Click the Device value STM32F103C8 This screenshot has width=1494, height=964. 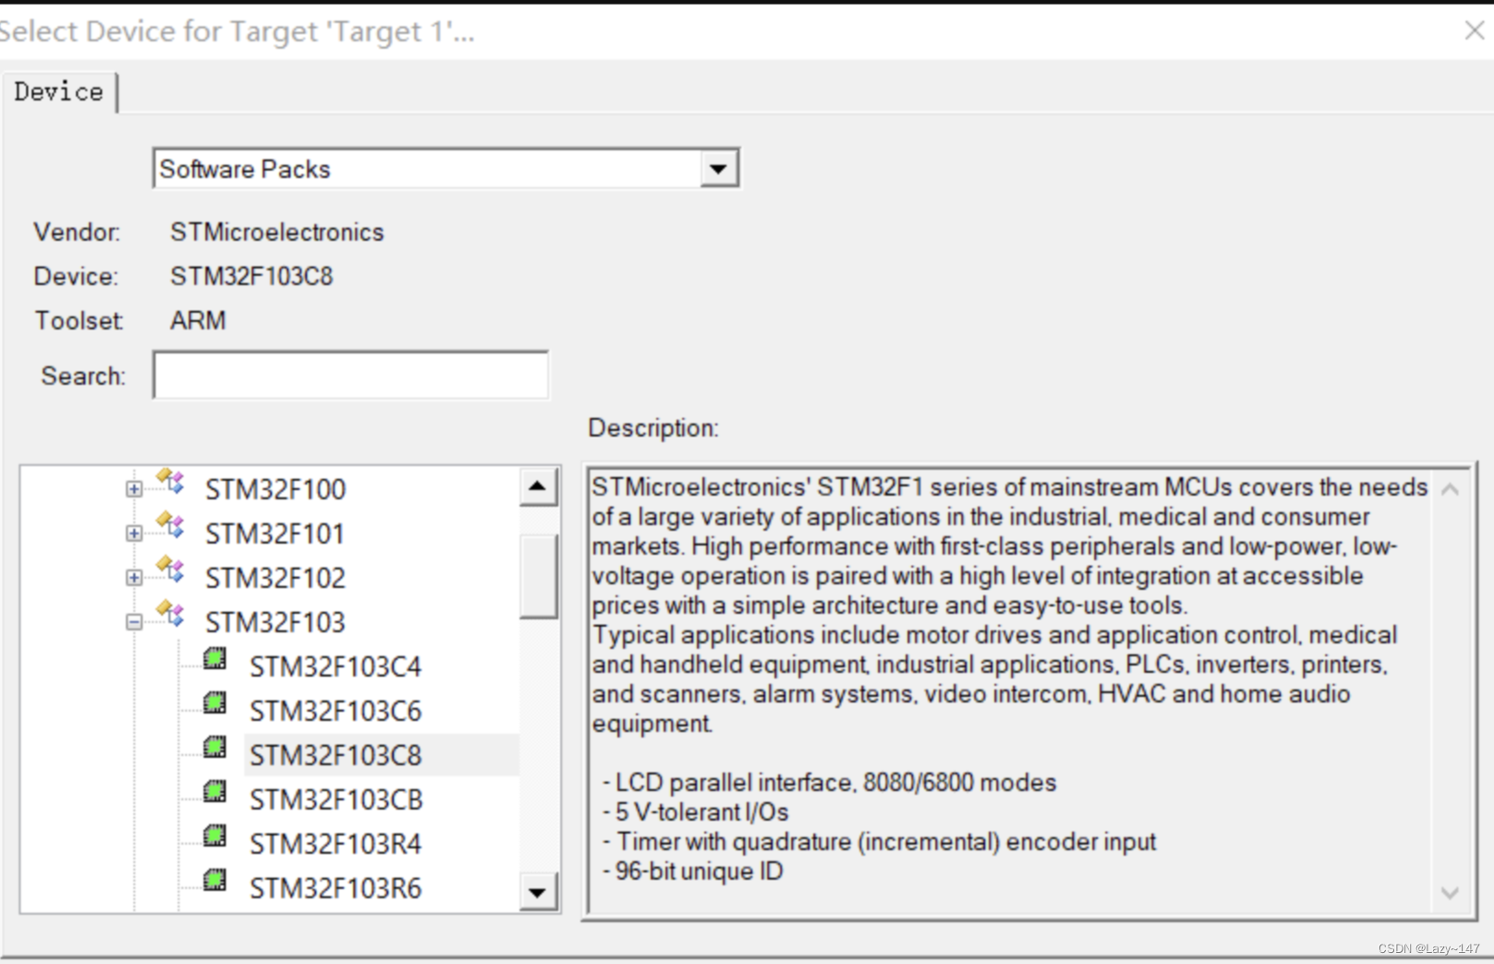point(251,276)
